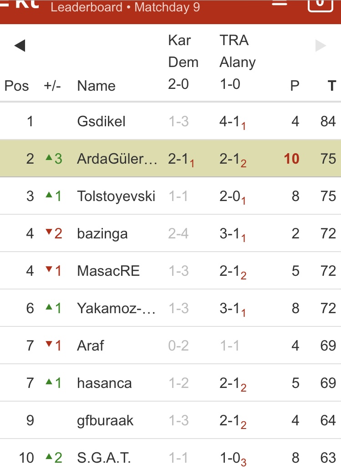Click the Name column header
This screenshot has width=341, height=470.
coord(96,86)
